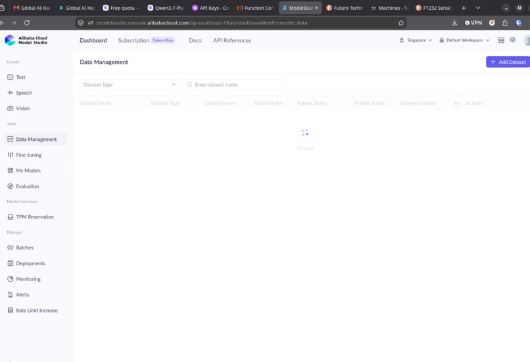Open the Default Workspace dropdown

465,40
